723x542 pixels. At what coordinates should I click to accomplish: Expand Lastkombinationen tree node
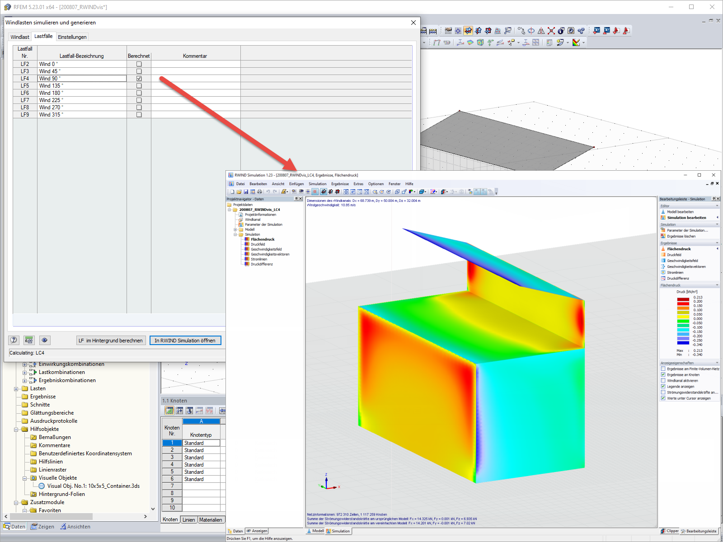25,373
